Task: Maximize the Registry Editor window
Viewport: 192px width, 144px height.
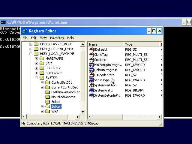Action: [154, 31]
